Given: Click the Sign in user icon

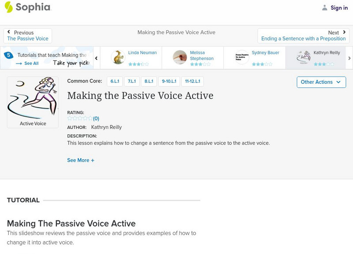Looking at the screenshot, I should [x=325, y=7].
